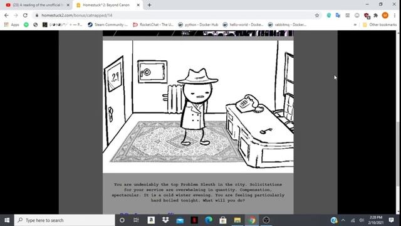Viewport: 401px width, 226px height.
Task: Open the teal shield extension
Action: click(x=328, y=15)
